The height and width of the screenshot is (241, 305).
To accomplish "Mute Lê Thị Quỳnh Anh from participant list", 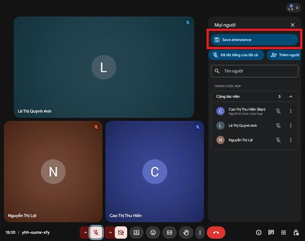I will click(278, 125).
